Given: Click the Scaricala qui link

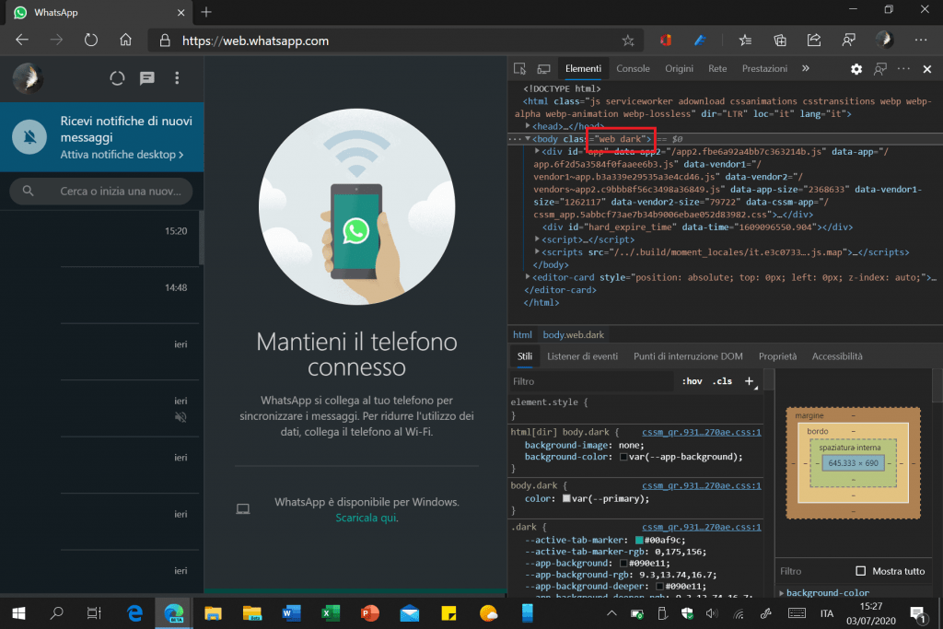Looking at the screenshot, I should pos(367,518).
